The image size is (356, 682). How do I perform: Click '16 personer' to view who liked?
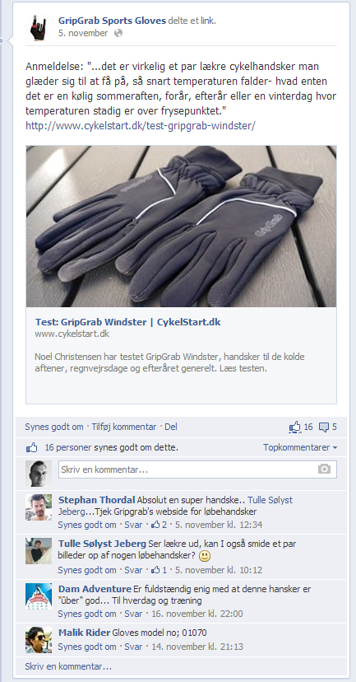68,447
